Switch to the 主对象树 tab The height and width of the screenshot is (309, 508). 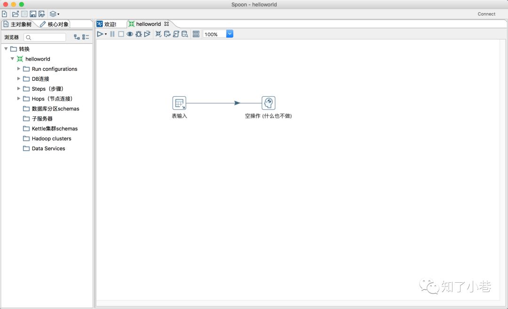[x=18, y=24]
